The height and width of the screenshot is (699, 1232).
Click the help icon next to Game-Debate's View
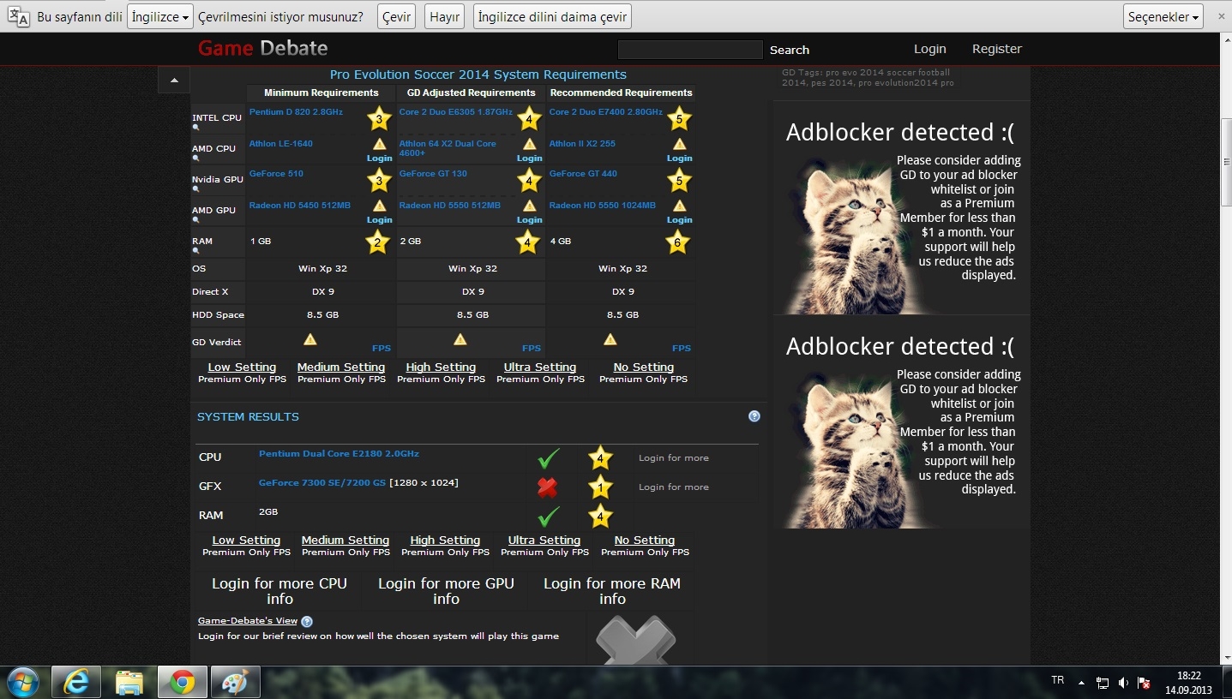coord(307,621)
